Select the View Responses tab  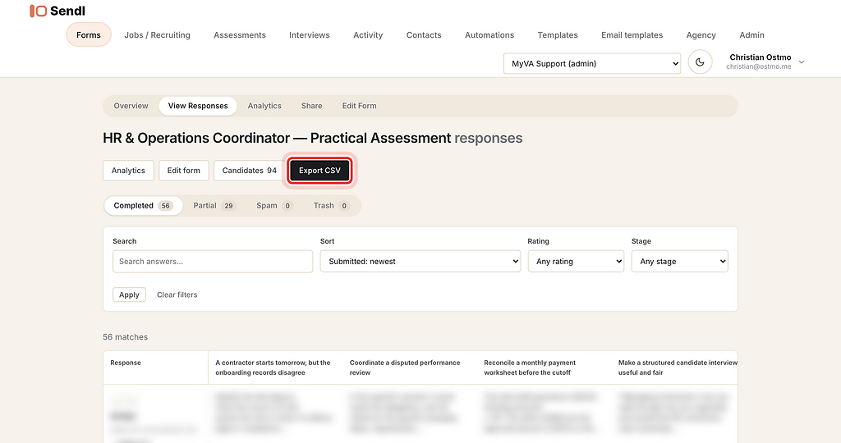[198, 106]
